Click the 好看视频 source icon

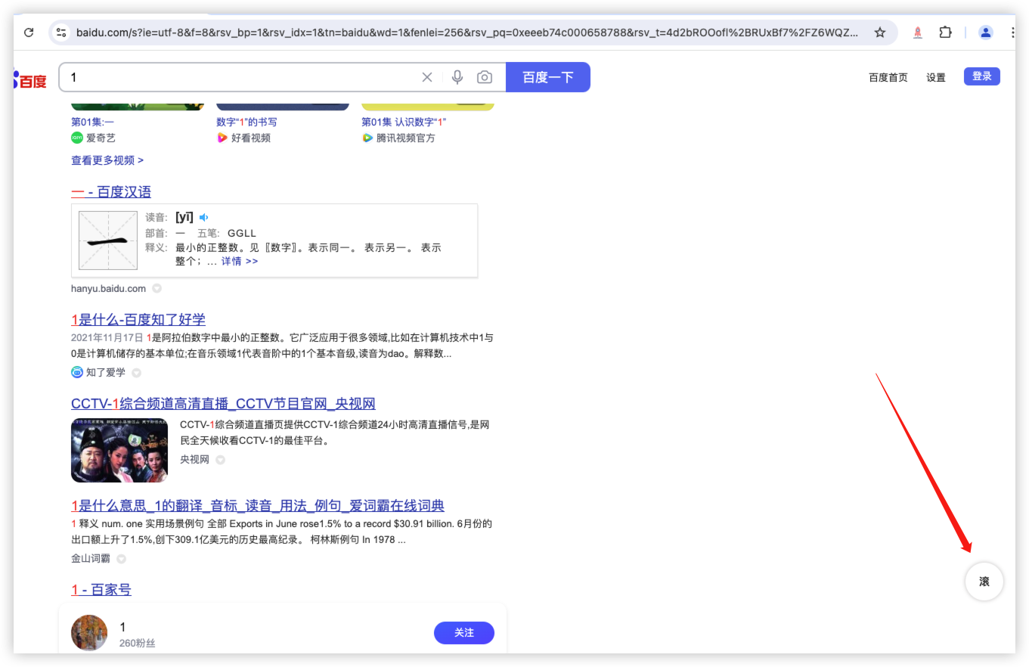tap(222, 138)
